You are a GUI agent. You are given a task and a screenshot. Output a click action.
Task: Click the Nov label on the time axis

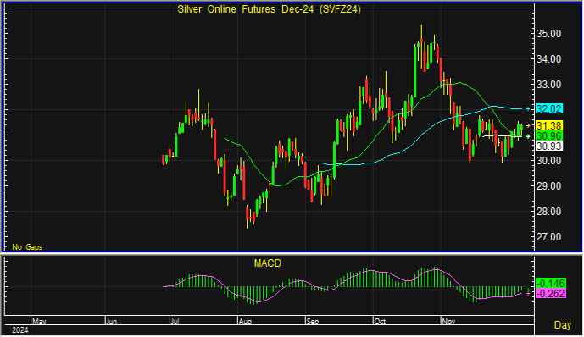448,321
